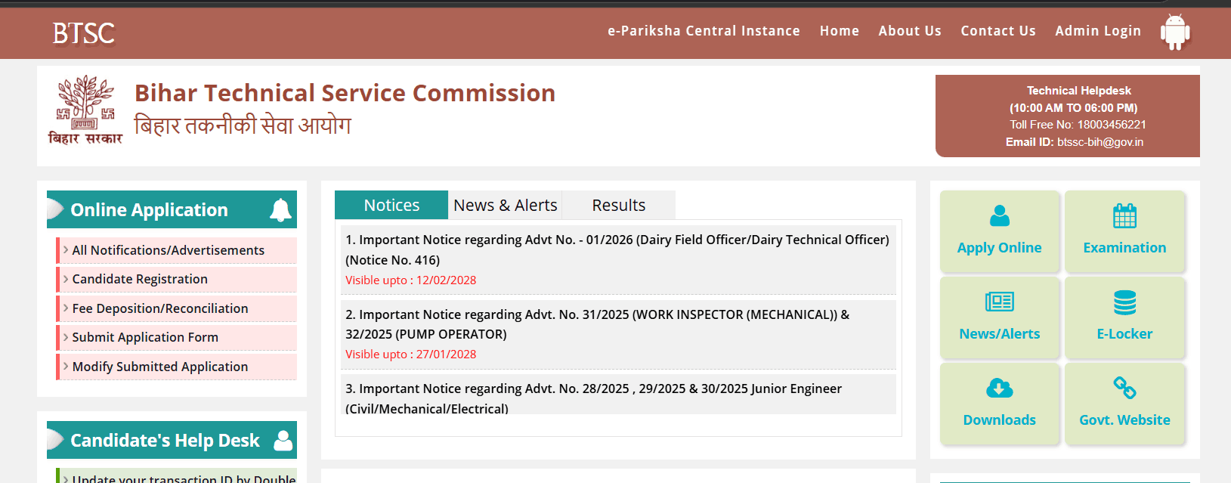1231x483 pixels.
Task: Click the News/Alerts newspaper icon
Action: [999, 302]
